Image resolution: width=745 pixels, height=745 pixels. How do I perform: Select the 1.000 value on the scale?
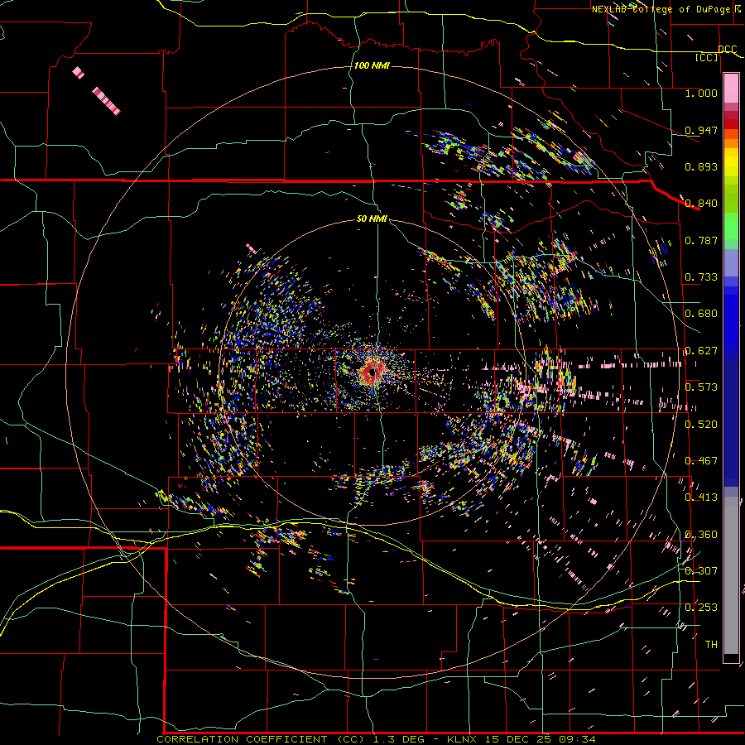point(701,93)
